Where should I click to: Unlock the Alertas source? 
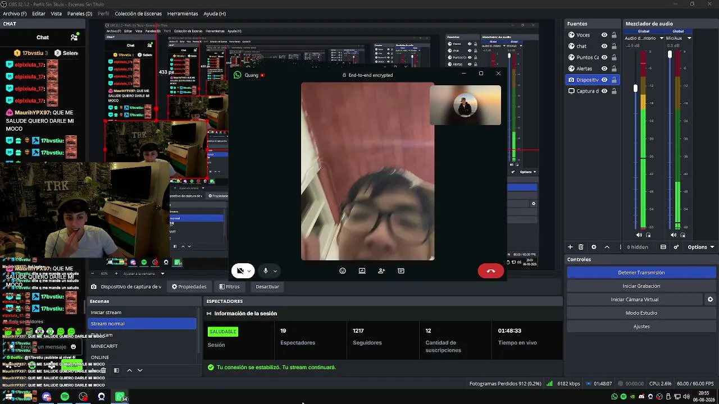point(614,68)
